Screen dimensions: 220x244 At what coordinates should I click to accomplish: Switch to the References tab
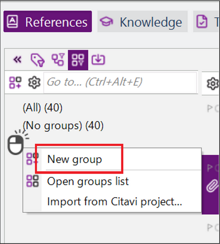(48, 22)
